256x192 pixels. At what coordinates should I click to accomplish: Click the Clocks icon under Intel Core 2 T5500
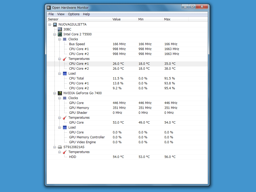tap(65, 39)
